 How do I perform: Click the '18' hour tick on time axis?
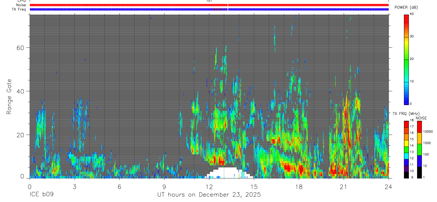[299, 186]
